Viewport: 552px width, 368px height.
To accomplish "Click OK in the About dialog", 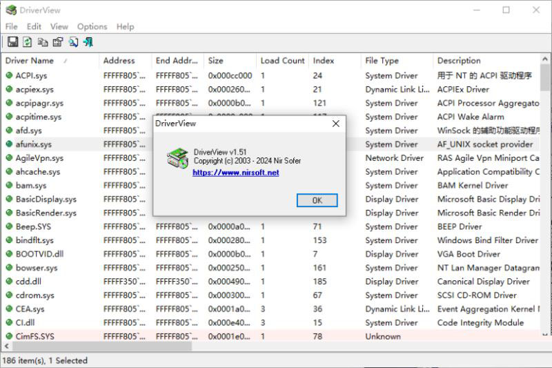I will pyautogui.click(x=317, y=200).
